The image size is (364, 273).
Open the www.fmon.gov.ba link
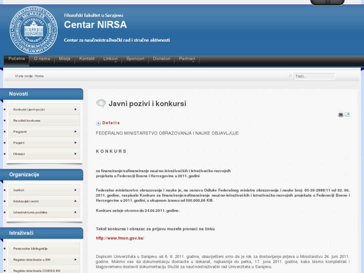[120, 238]
